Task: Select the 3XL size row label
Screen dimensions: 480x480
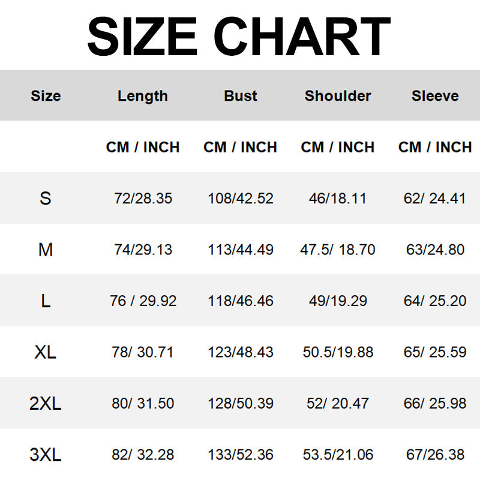Action: point(46,455)
